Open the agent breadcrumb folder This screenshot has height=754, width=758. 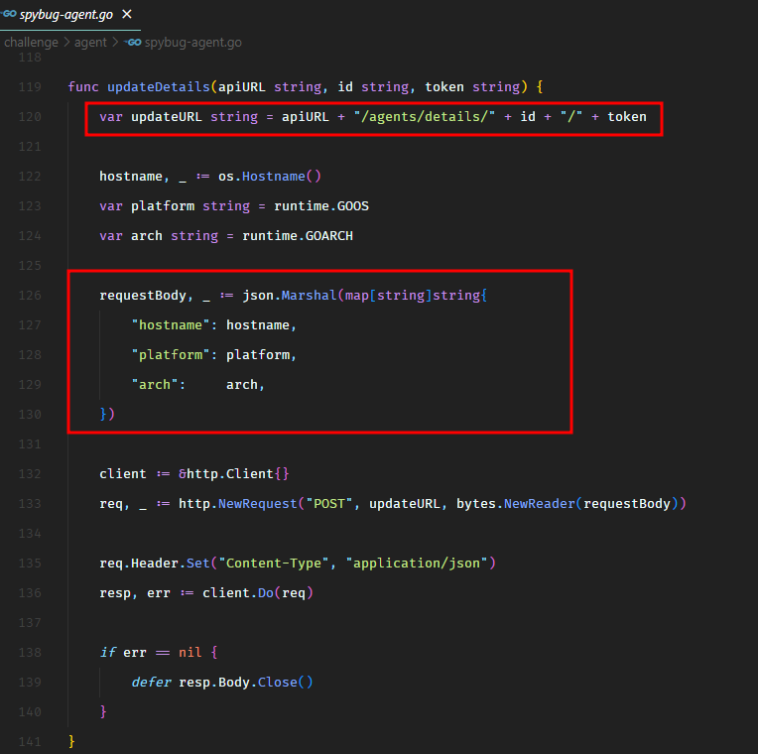(92, 43)
